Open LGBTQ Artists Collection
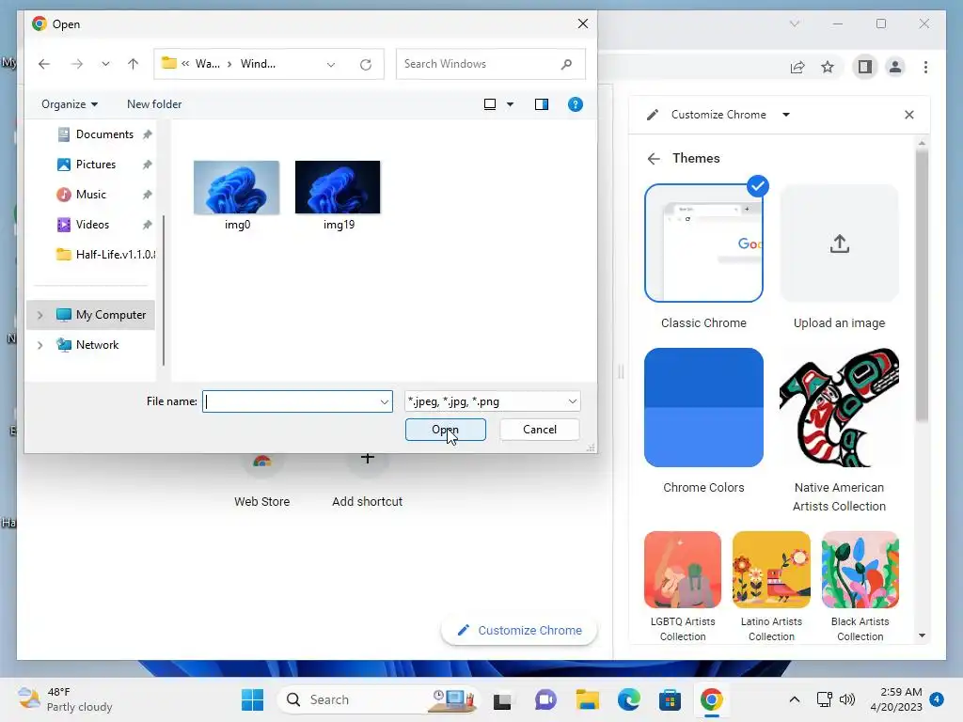Screen dimensions: 963x722 tap(683, 570)
